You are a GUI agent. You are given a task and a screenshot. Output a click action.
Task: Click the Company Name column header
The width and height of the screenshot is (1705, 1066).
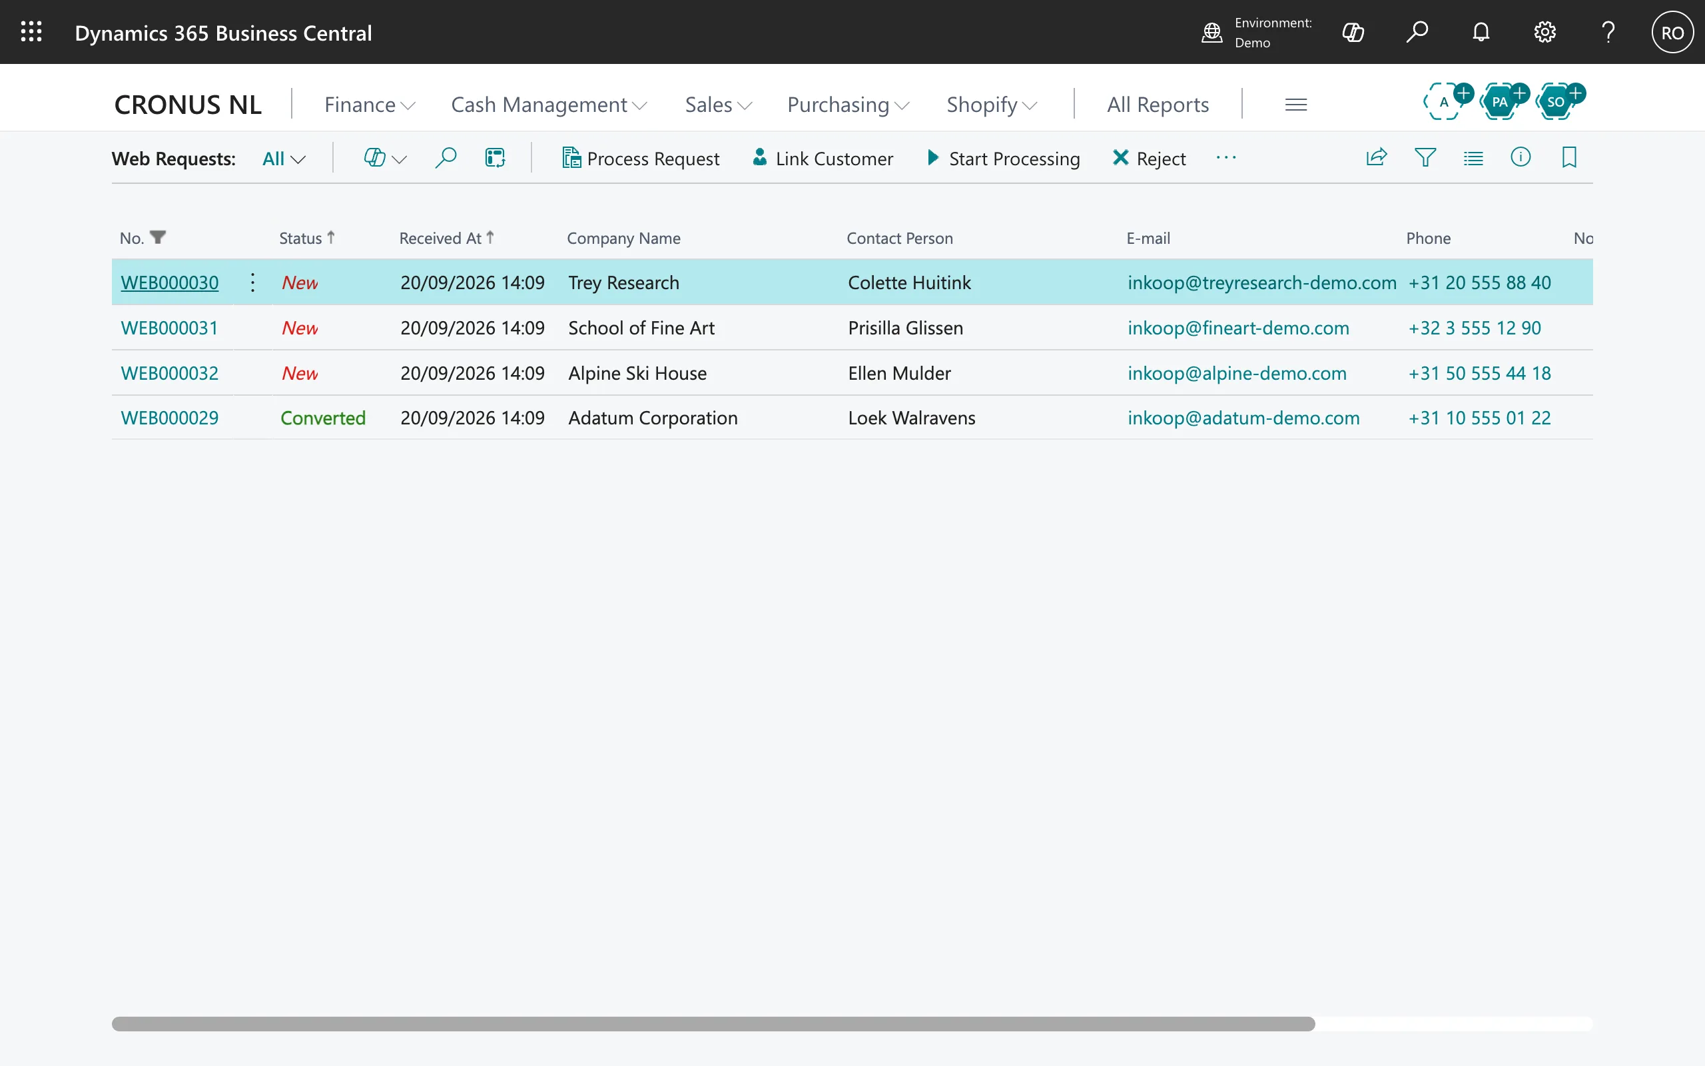tap(623, 239)
